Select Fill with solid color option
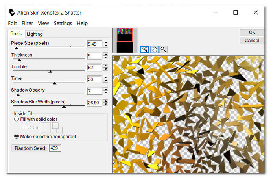 pos(17,119)
